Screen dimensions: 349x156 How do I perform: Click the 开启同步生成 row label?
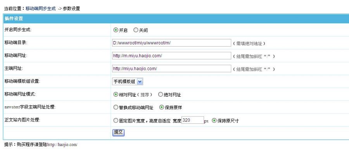pyautogui.click(x=18, y=30)
